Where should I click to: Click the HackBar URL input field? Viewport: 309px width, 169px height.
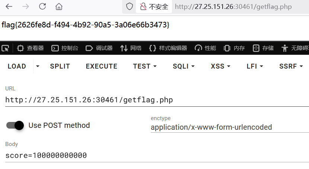[x=156, y=100]
